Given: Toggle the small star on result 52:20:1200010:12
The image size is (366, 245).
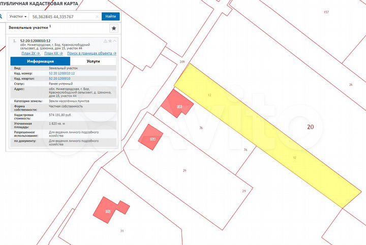Looking at the screenshot, I should 110,41.
